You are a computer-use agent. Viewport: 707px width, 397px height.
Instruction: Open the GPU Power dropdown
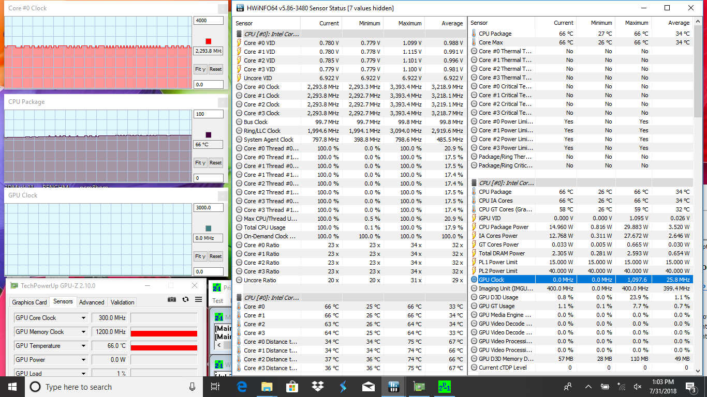pos(83,360)
